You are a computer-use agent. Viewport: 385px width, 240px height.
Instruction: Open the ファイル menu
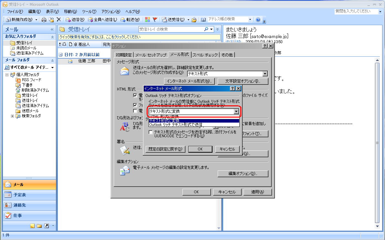(x=15, y=12)
